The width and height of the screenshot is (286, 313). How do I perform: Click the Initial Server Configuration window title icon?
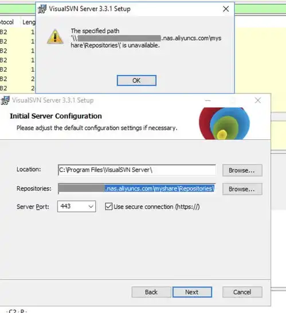click(x=5, y=100)
